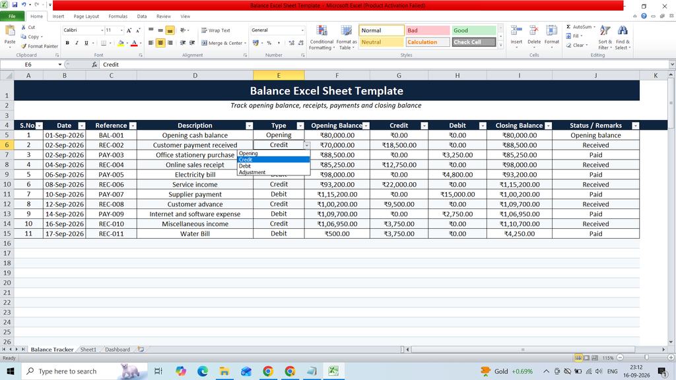Open the Sheet1 sheet tab

point(88,350)
